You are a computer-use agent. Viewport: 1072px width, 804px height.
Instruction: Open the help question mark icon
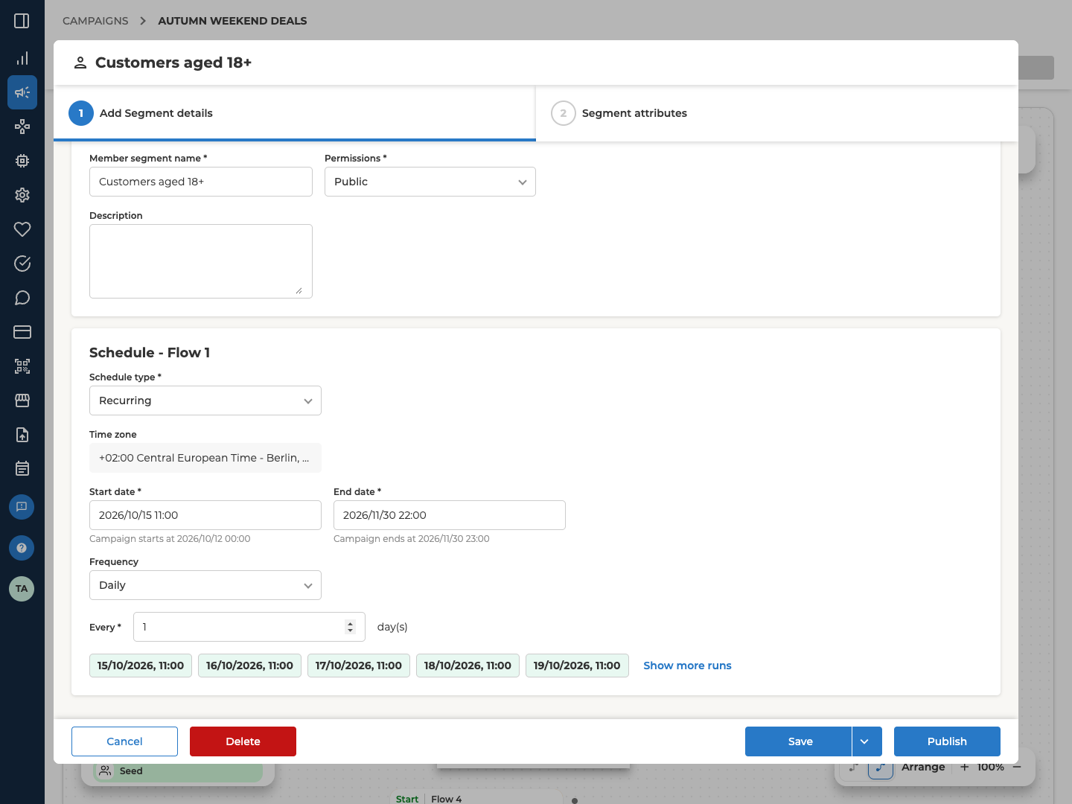pyautogui.click(x=22, y=548)
